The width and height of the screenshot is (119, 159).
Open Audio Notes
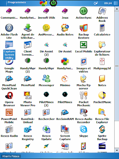click(65, 28)
